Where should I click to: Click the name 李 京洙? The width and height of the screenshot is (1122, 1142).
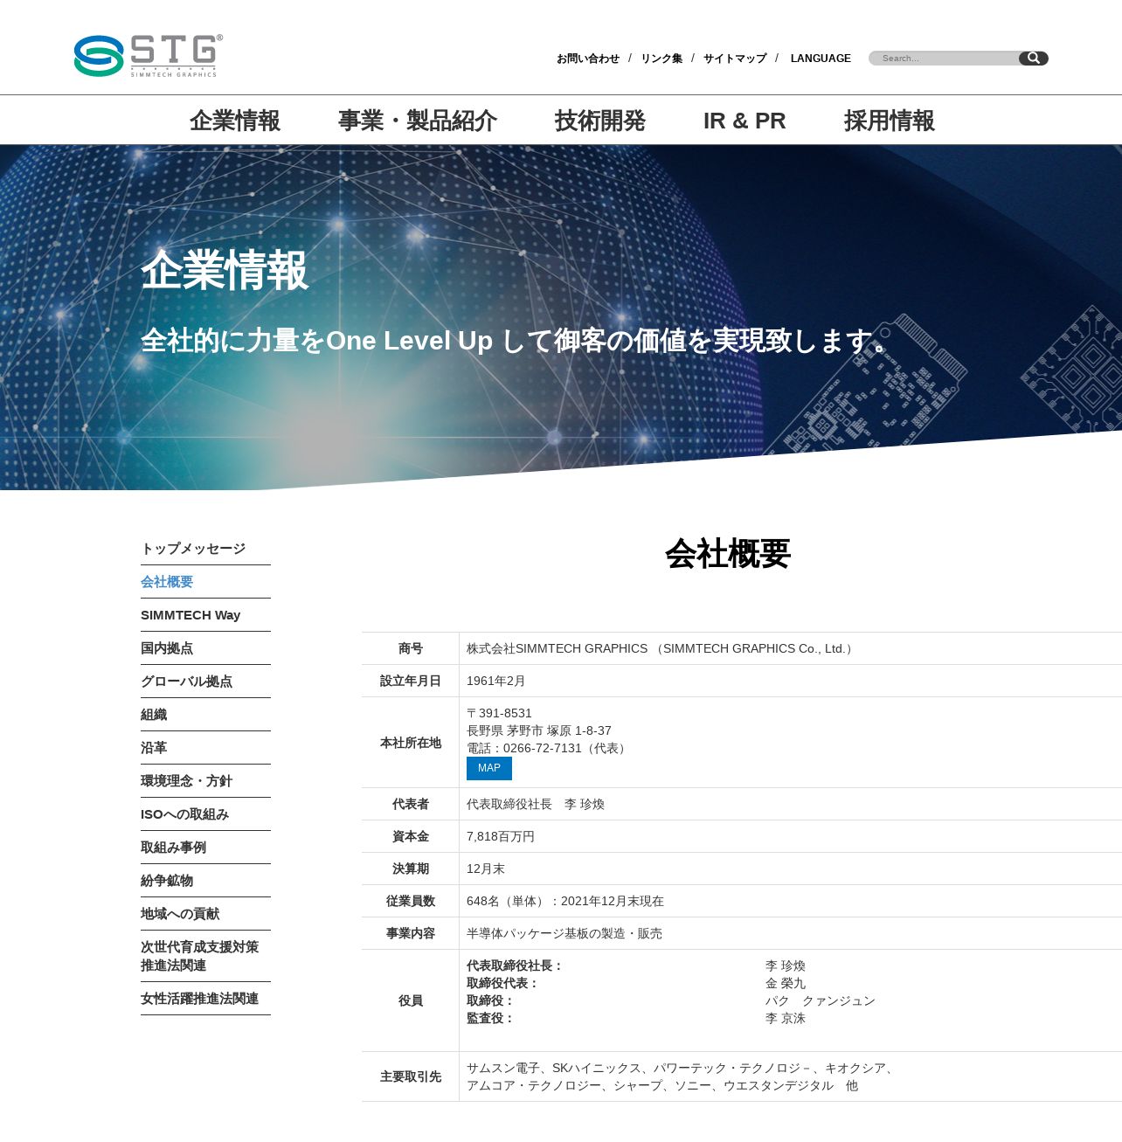(786, 1018)
